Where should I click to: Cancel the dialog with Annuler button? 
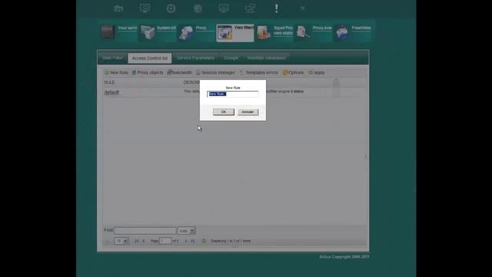click(x=248, y=112)
